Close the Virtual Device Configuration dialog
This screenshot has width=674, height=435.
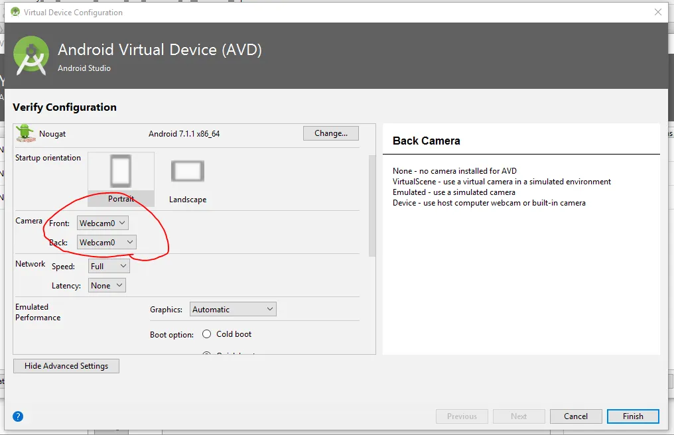[657, 12]
